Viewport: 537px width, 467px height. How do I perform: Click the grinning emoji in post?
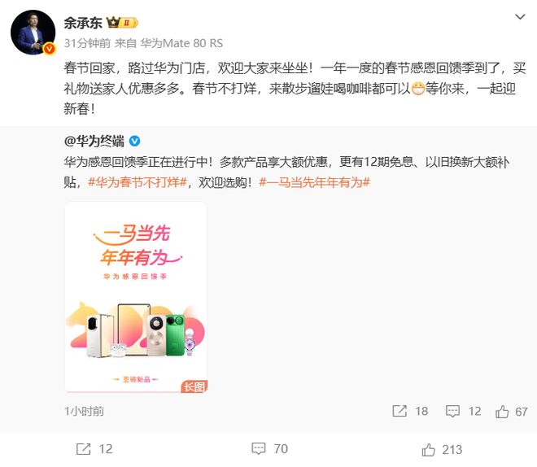tap(418, 89)
